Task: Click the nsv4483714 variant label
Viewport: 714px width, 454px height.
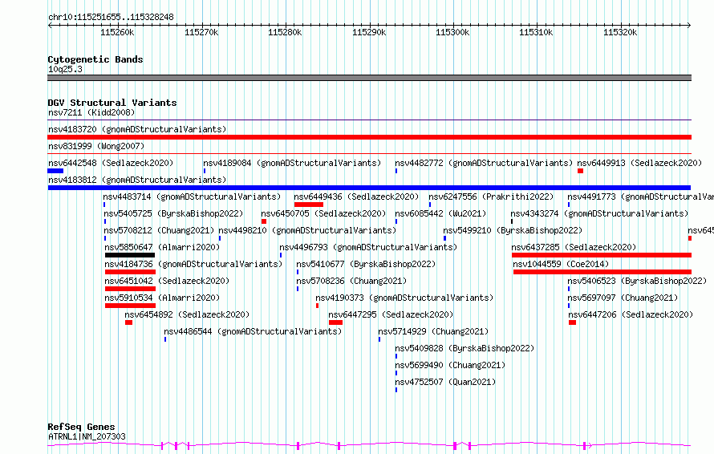Action: 192,197
